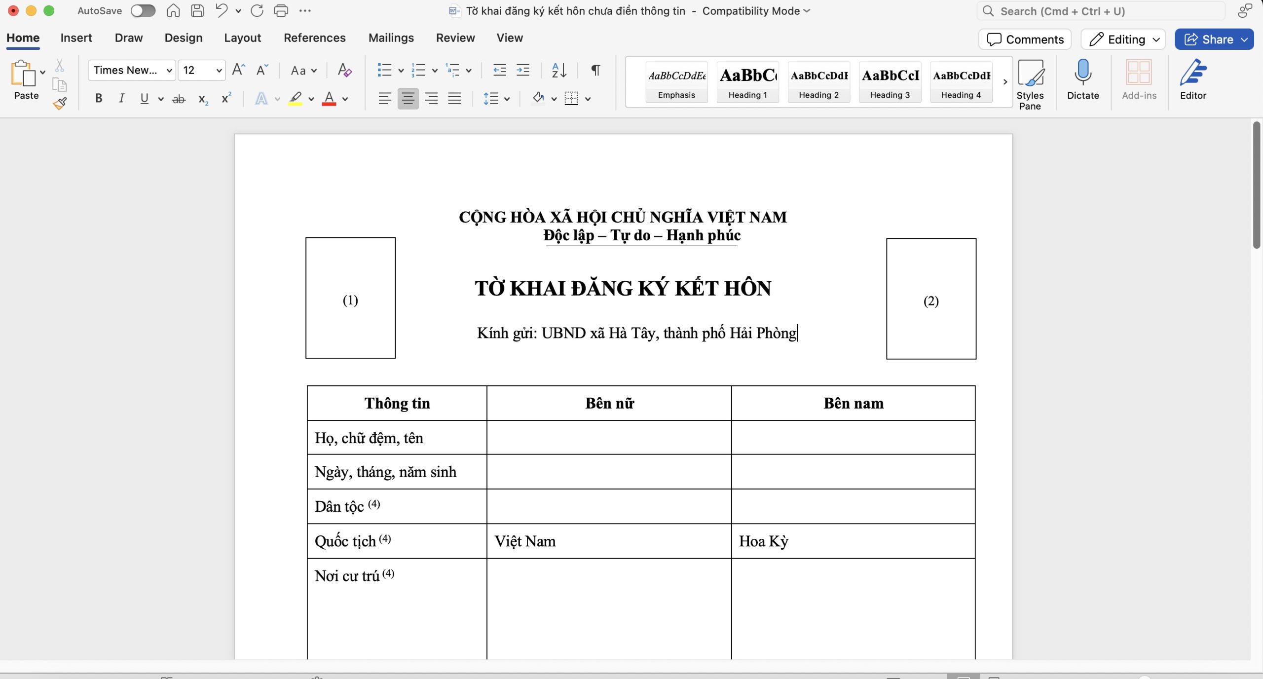Apply red font color
The image size is (1263, 679).
point(329,99)
